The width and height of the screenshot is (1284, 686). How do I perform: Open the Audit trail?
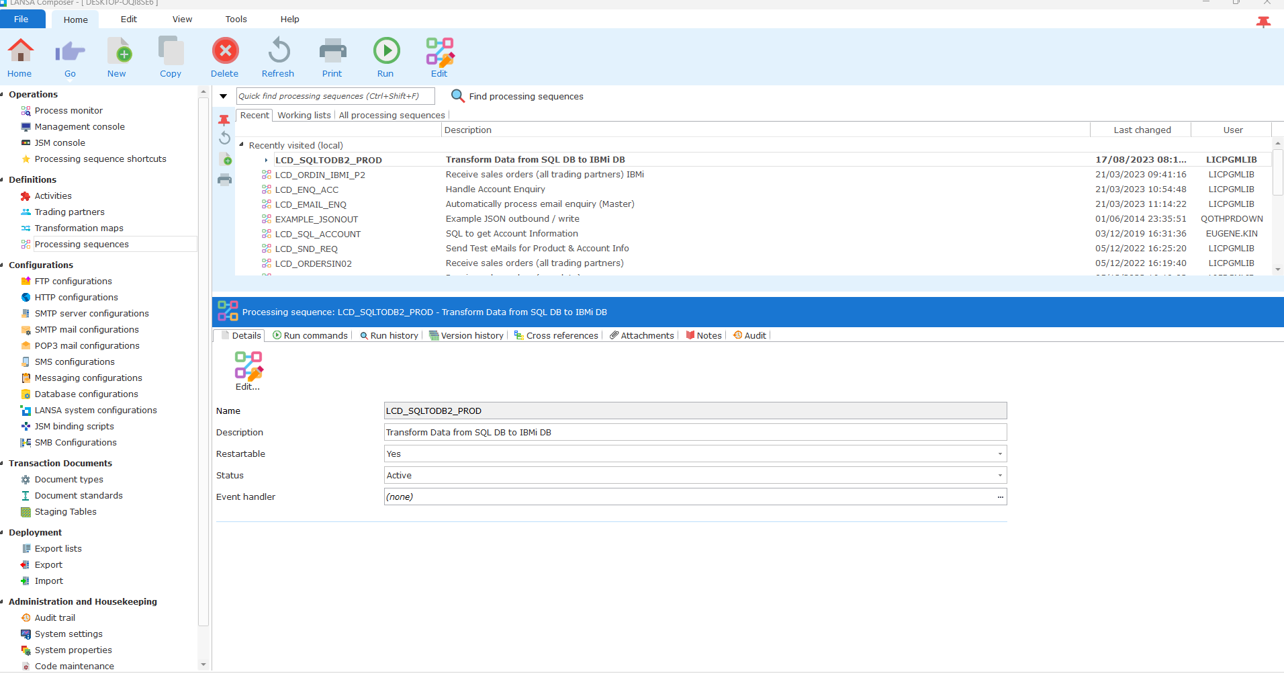tap(54, 617)
